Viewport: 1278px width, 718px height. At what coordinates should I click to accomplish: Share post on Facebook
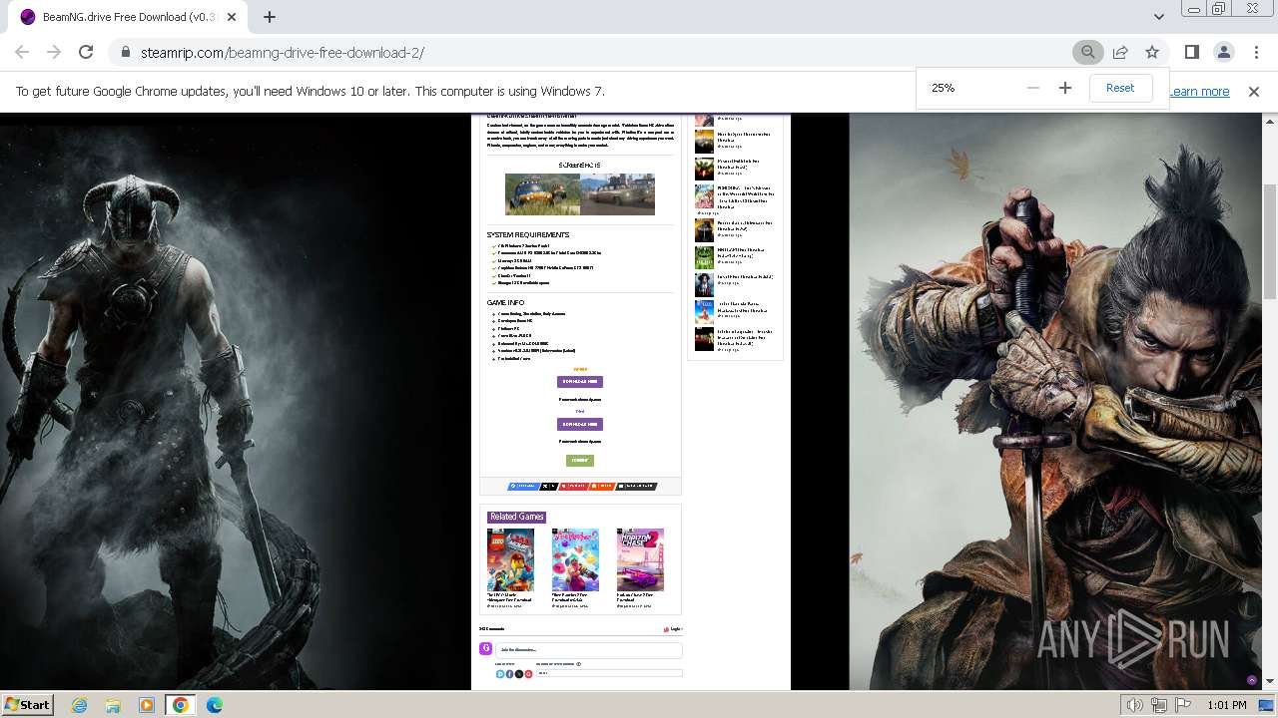(x=522, y=487)
